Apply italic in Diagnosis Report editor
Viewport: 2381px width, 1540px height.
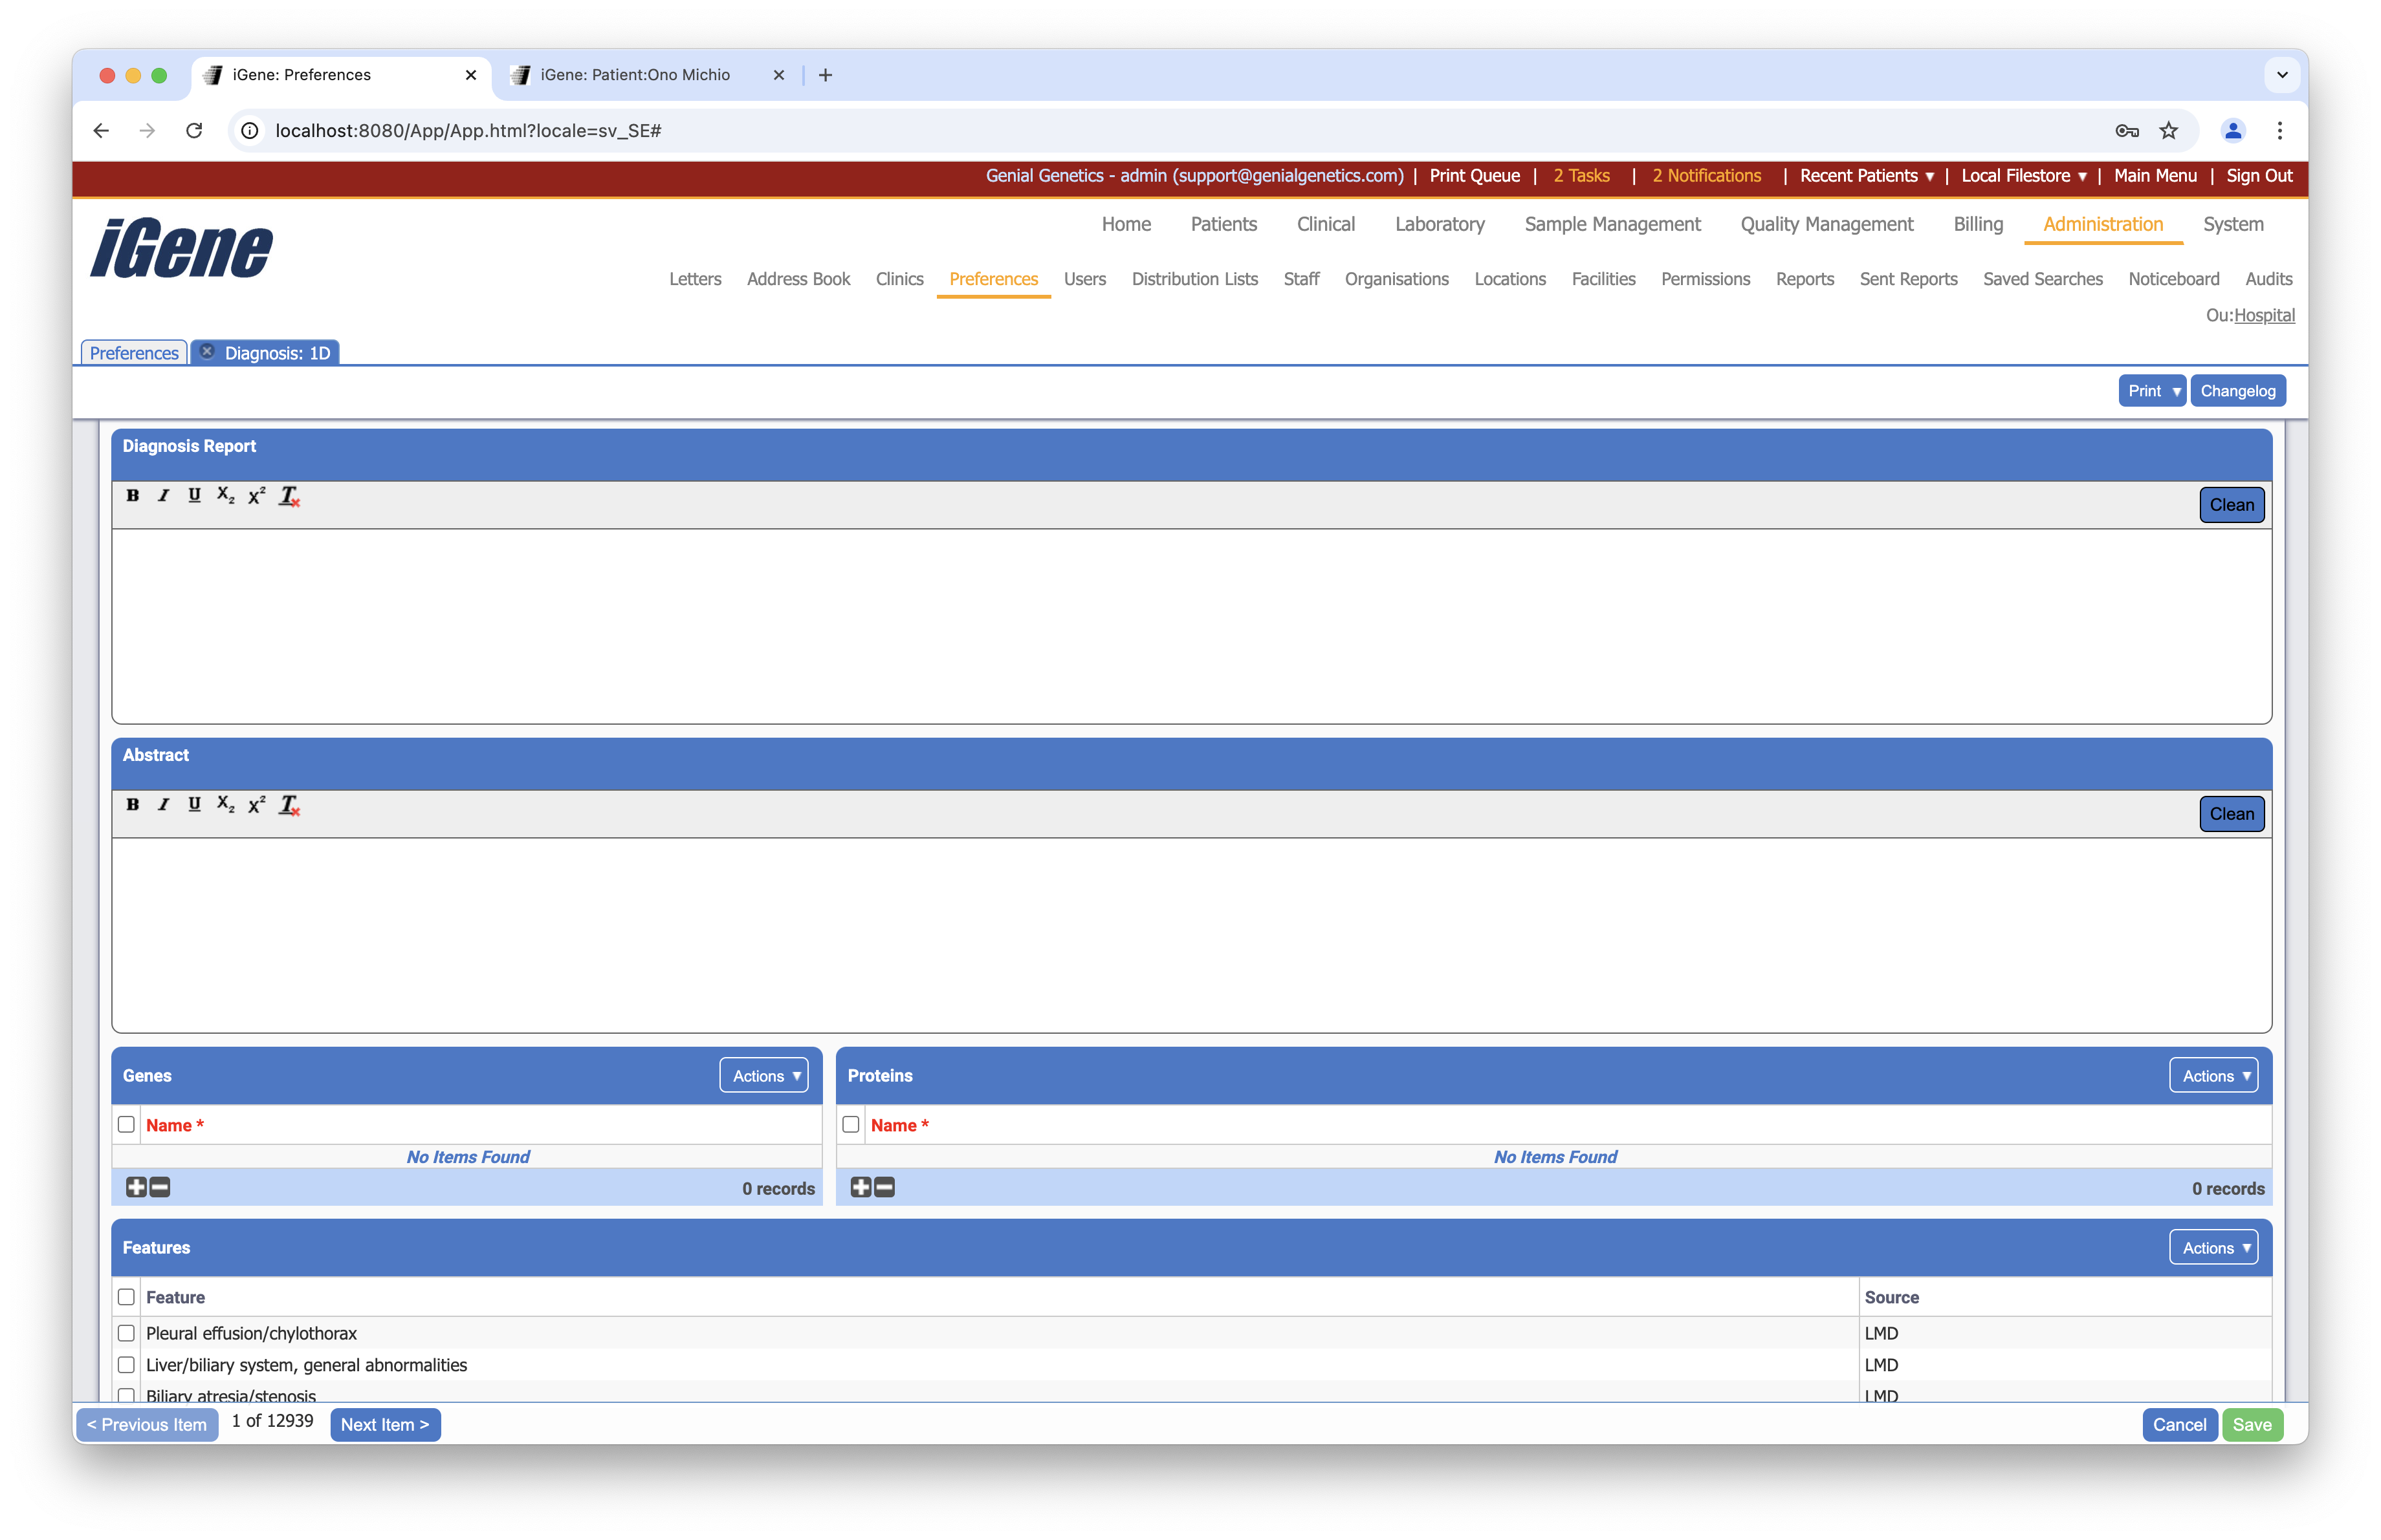click(163, 496)
